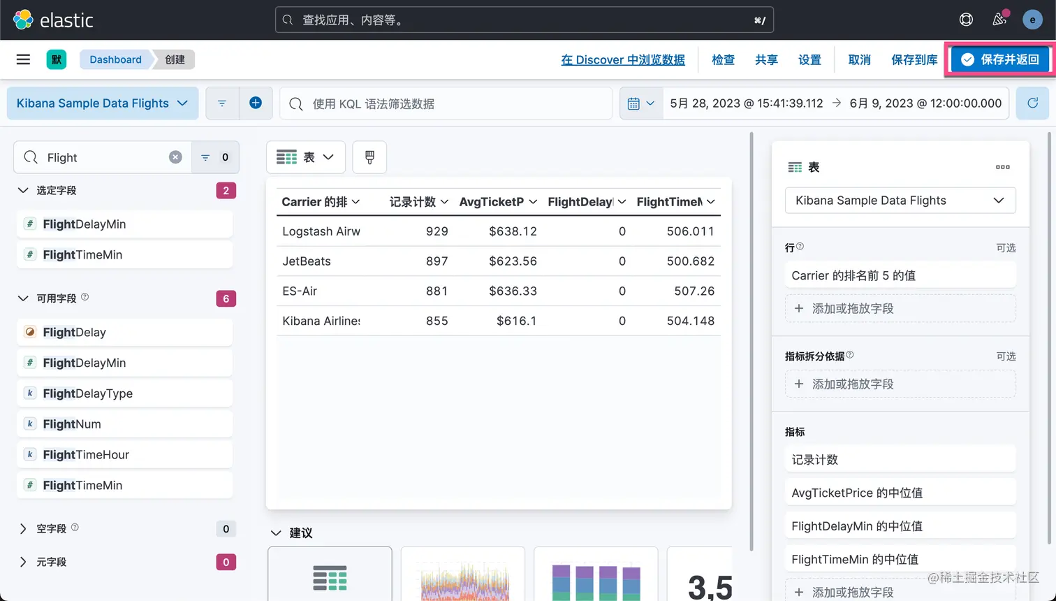Viewport: 1056px width, 601px height.
Task: Open Carrier 的排名前 5 的值 dimension
Action: [900, 275]
